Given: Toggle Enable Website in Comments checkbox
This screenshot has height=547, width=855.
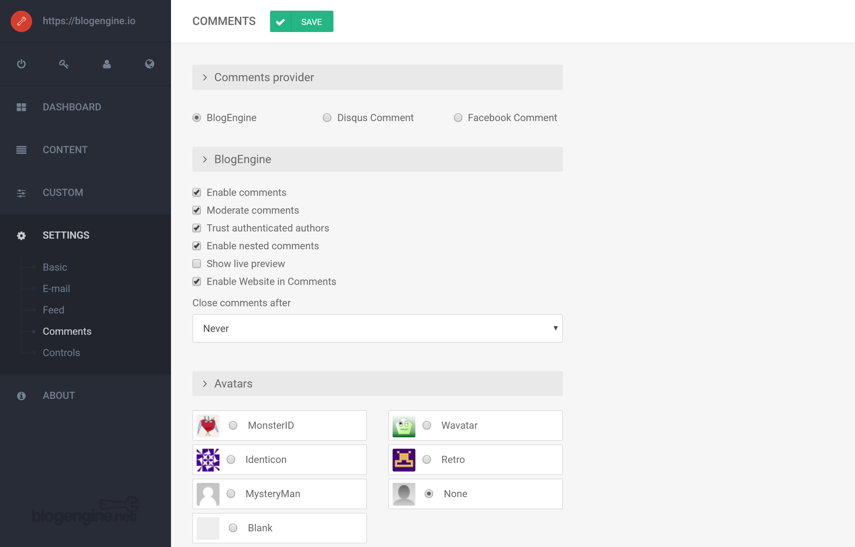Looking at the screenshot, I should pyautogui.click(x=197, y=281).
